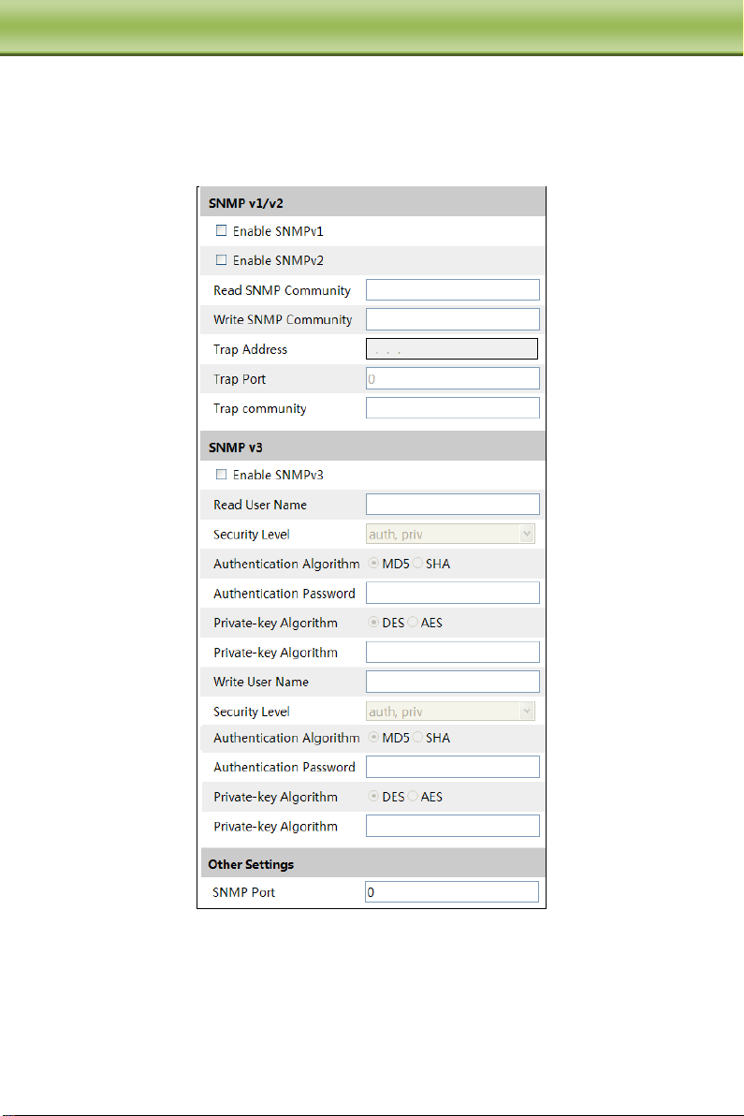
Task: Select SHA radio in the read user section
Action: point(418,565)
